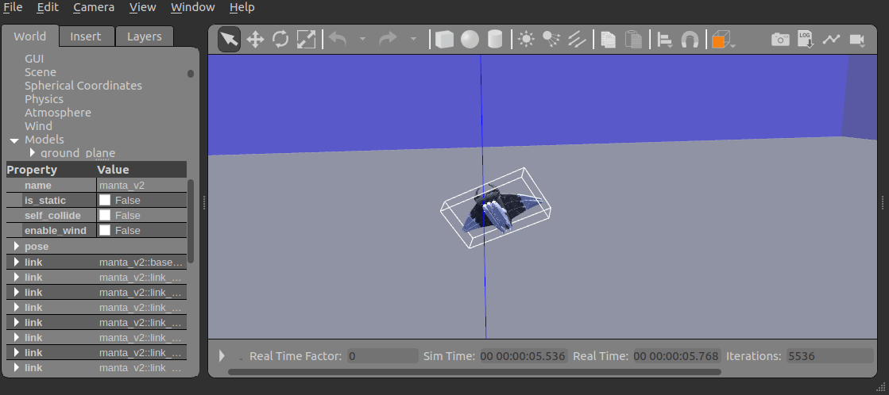
Task: Select the Rotate mode tool
Action: 280,40
